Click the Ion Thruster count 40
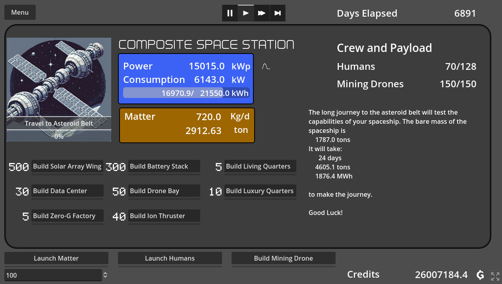This screenshot has height=284, width=502. pyautogui.click(x=119, y=217)
